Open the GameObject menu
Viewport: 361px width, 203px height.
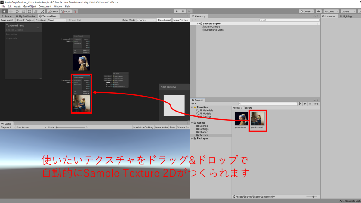(30, 6)
